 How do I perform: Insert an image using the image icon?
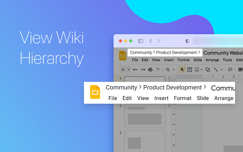[x=197, y=70]
